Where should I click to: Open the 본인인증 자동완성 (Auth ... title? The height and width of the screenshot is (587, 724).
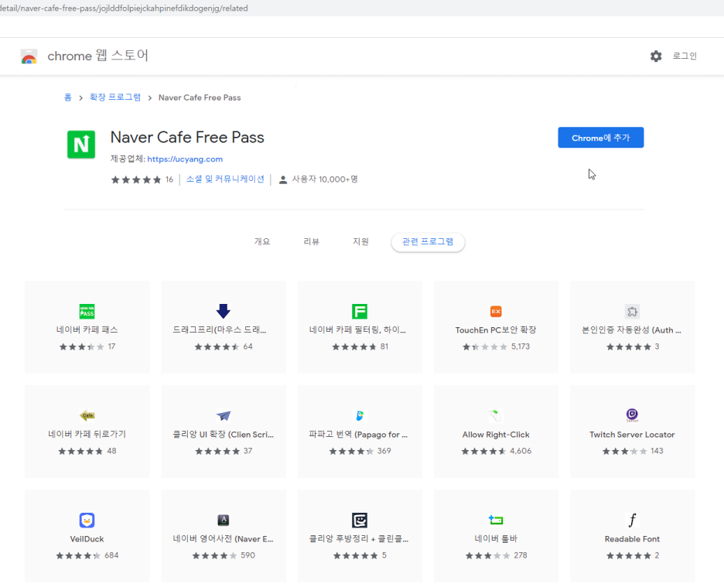click(x=631, y=329)
